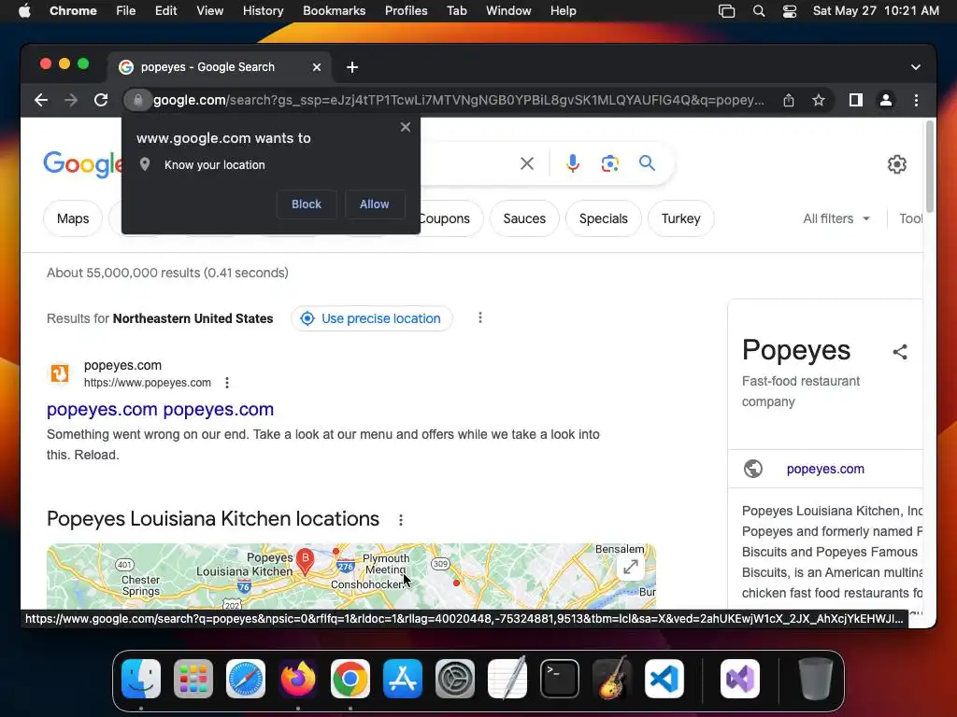Viewport: 957px width, 717px height.
Task: Start voice search with the microphone icon
Action: 573,163
